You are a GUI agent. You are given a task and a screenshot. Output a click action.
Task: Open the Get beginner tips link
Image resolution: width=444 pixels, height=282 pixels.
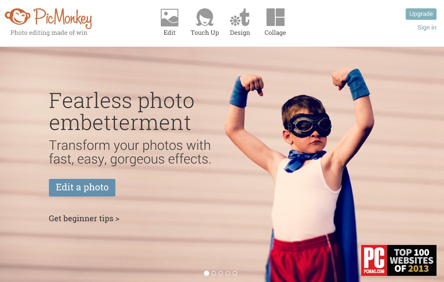(84, 219)
